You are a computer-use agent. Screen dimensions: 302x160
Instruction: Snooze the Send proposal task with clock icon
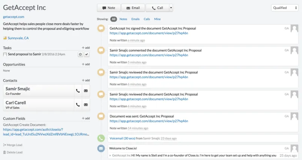point(80,54)
